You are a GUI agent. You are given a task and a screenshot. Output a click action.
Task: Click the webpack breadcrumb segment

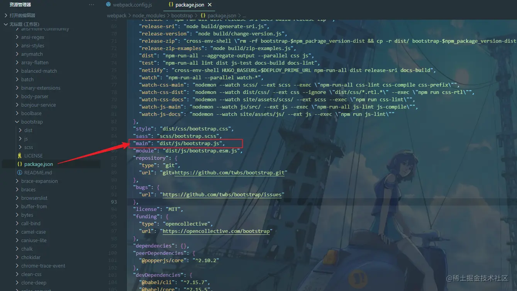pyautogui.click(x=117, y=16)
